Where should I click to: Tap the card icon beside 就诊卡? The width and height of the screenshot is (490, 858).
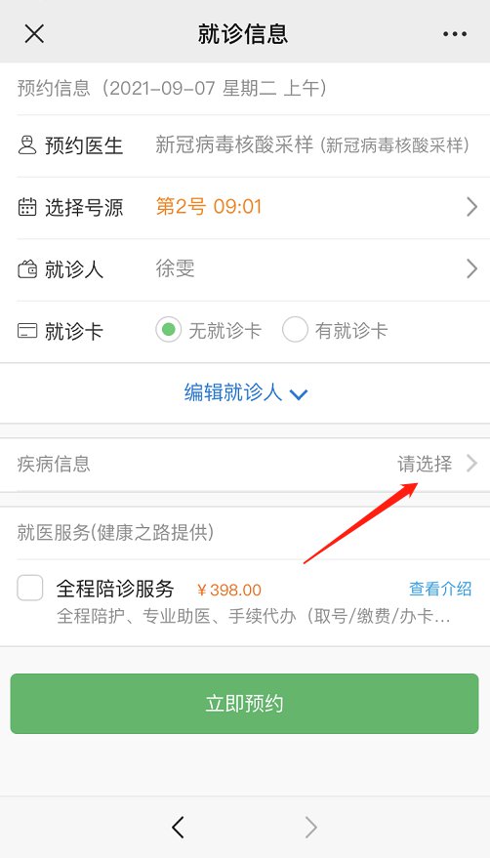[x=27, y=331]
